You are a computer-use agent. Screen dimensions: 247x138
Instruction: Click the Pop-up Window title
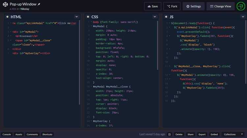(23, 4)
